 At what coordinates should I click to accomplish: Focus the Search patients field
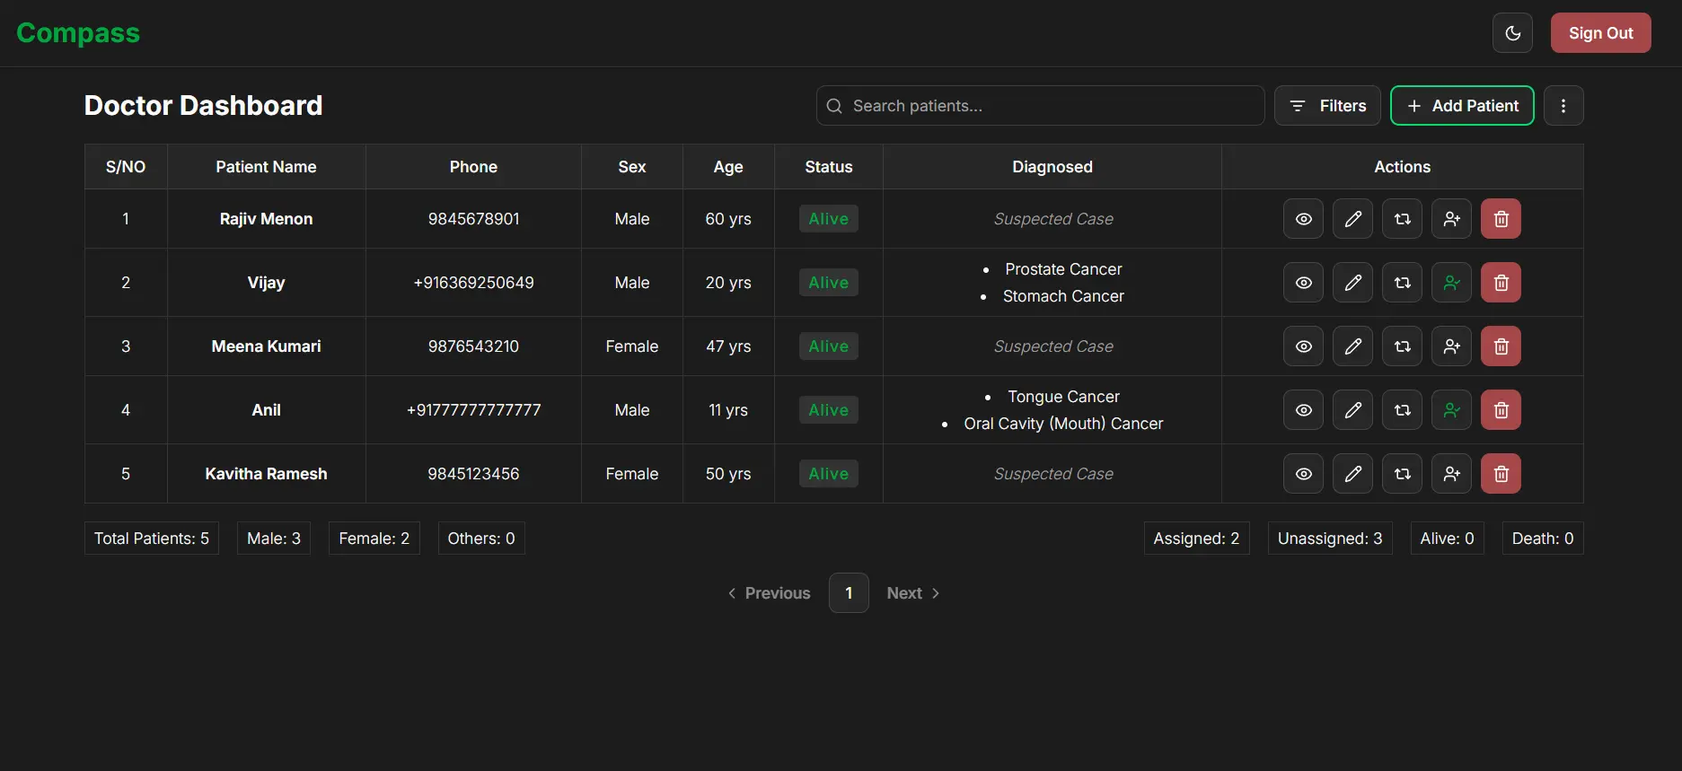(x=1040, y=106)
